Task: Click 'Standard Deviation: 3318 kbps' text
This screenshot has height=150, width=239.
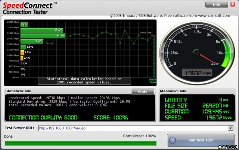Action: tap(38, 101)
